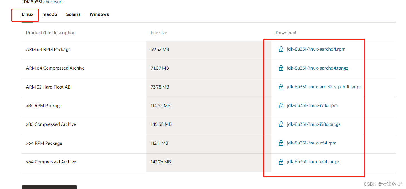Click the 'x86 Compressed Archive' description
The width and height of the screenshot is (406, 189).
51,124
